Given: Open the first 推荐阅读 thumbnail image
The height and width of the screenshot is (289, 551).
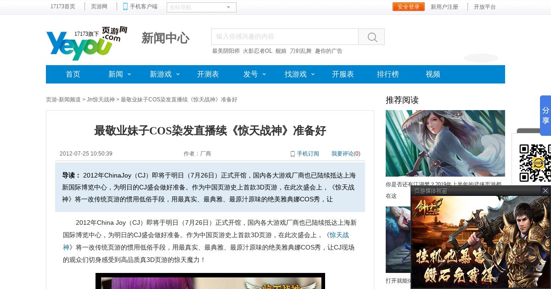Looking at the screenshot, I should pyautogui.click(x=445, y=143).
